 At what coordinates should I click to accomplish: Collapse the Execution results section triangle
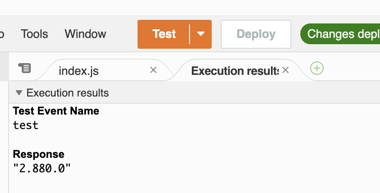19,93
